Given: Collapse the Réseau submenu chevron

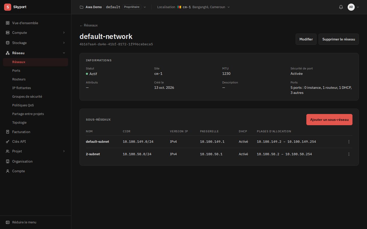Looking at the screenshot, I should 64,53.
